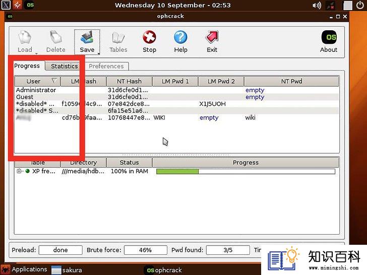This screenshot has width=367, height=275.
Task: Expand the XP free table tree item
Action: [19, 171]
